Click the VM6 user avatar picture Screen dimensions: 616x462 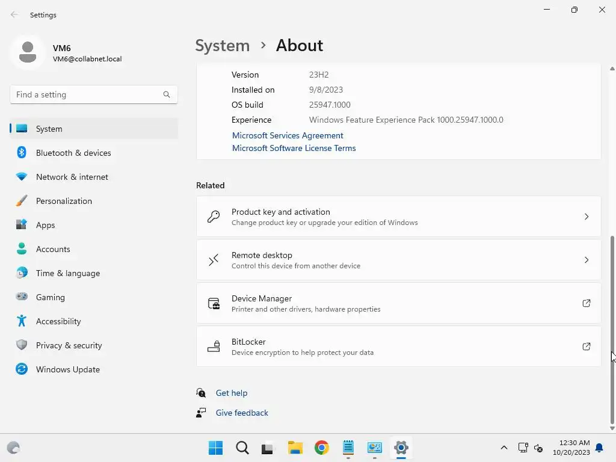pos(28,52)
